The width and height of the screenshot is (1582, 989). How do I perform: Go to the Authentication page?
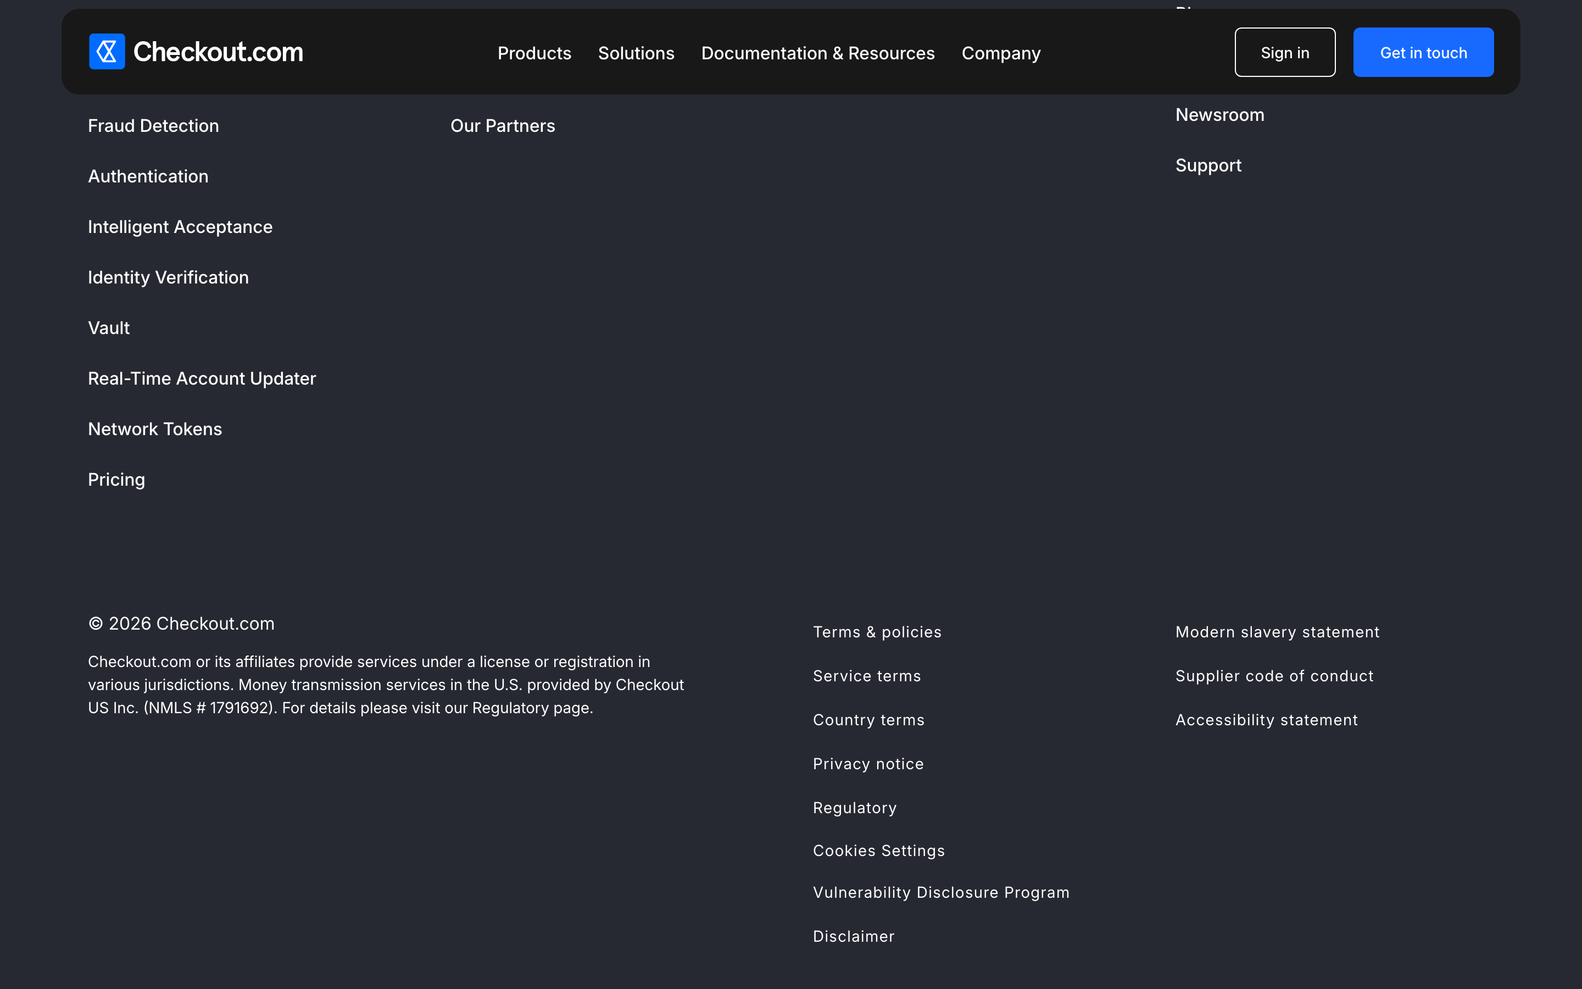148,176
